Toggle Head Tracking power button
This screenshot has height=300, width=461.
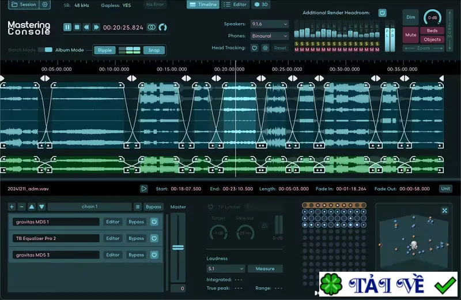pyautogui.click(x=254, y=48)
